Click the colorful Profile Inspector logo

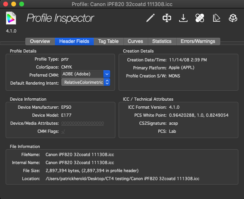coord(11,18)
